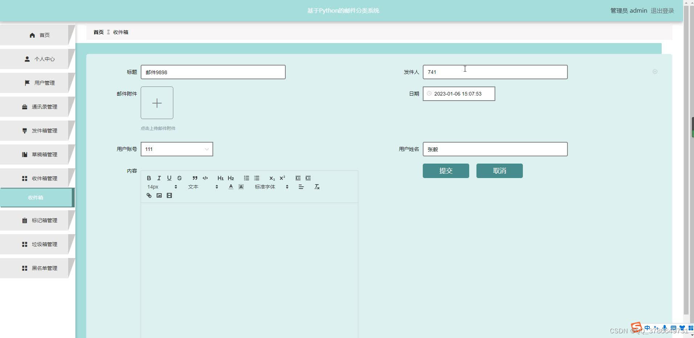
Task: Toggle bold formatting in the editor
Action: [149, 178]
